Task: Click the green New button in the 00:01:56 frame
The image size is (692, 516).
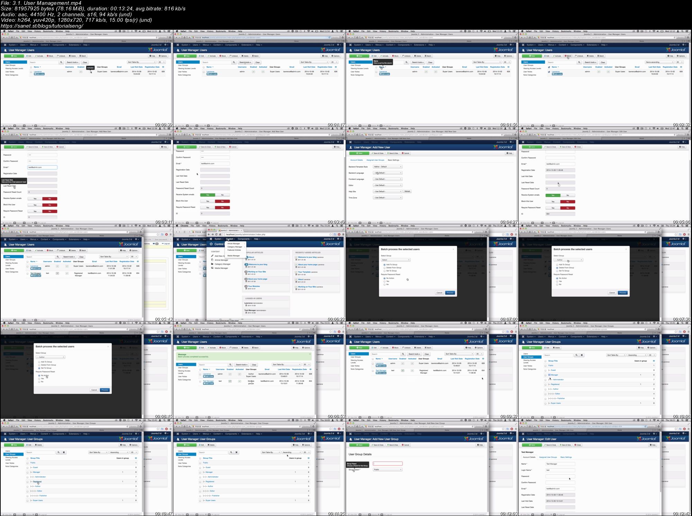Action: tap(359, 56)
